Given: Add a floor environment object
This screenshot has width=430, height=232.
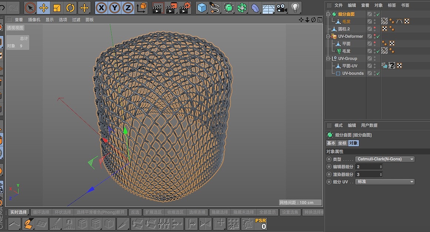Looking at the screenshot, I should [x=269, y=8].
